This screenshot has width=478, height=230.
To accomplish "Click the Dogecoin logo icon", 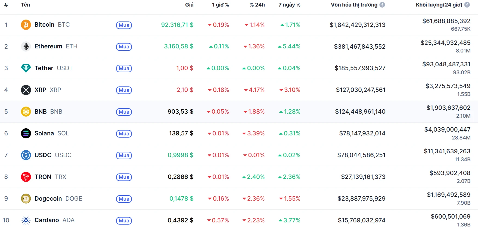I will click(x=26, y=198).
